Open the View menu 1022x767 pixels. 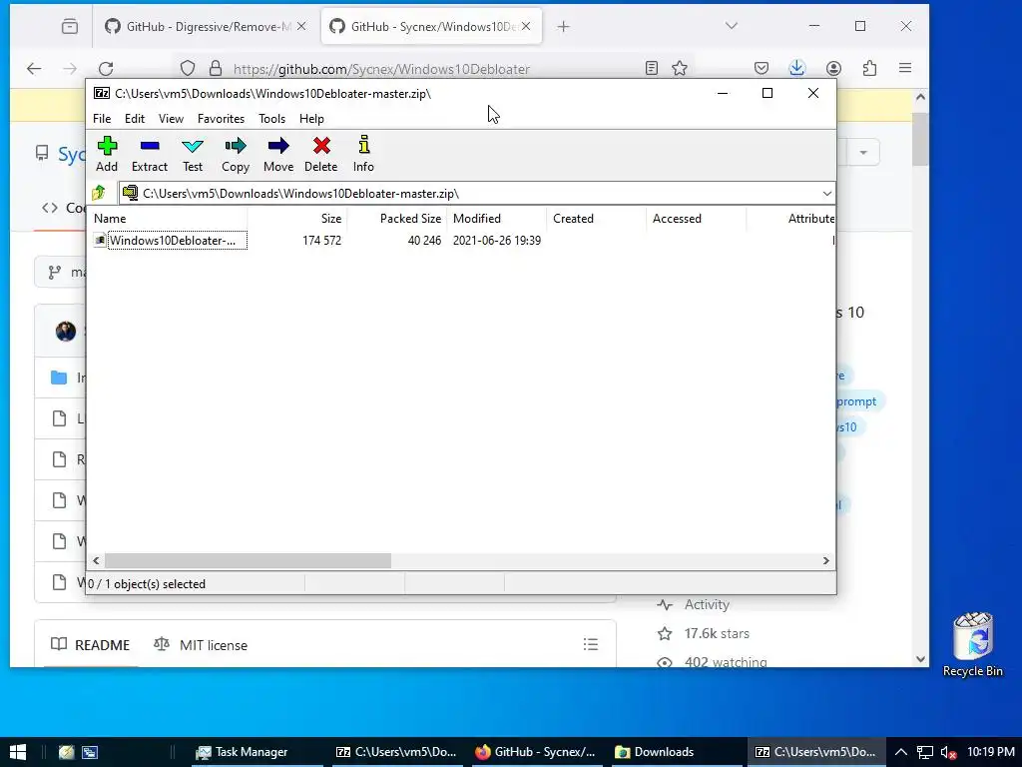pos(171,119)
